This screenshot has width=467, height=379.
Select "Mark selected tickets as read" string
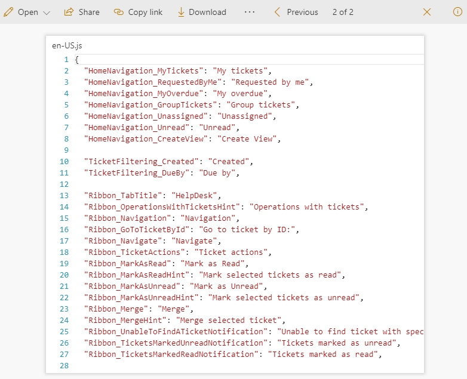tap(270, 275)
